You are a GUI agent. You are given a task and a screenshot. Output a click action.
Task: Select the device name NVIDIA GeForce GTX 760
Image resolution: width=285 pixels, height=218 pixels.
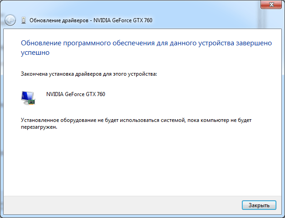(x=76, y=94)
